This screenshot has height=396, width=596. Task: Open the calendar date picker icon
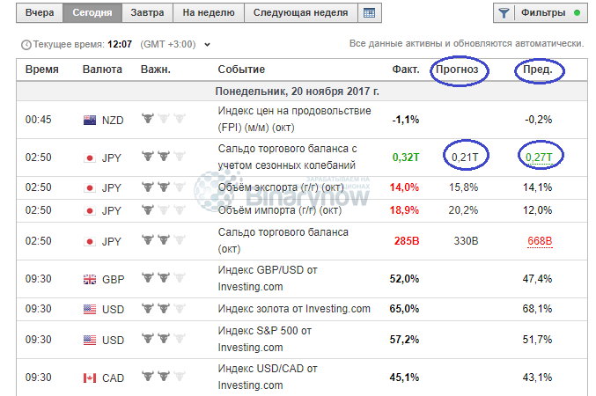370,13
